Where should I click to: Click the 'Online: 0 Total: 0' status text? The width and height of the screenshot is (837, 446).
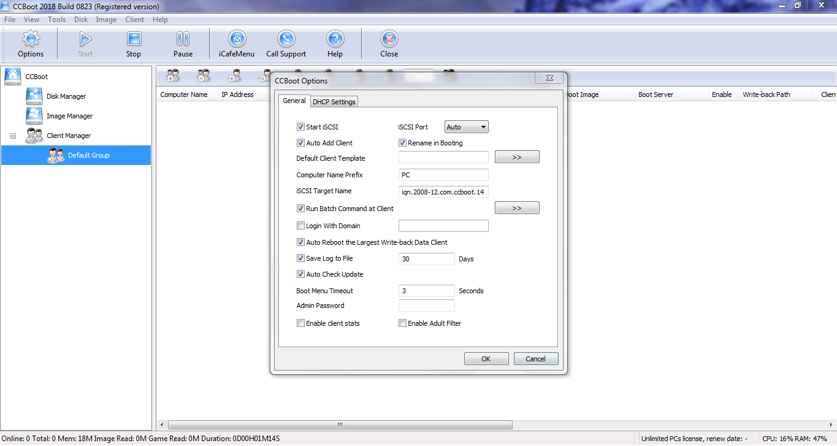tap(27, 439)
